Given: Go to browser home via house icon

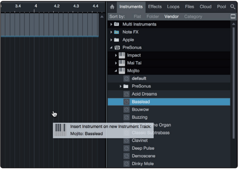Looking at the screenshot, I should click(x=112, y=7).
